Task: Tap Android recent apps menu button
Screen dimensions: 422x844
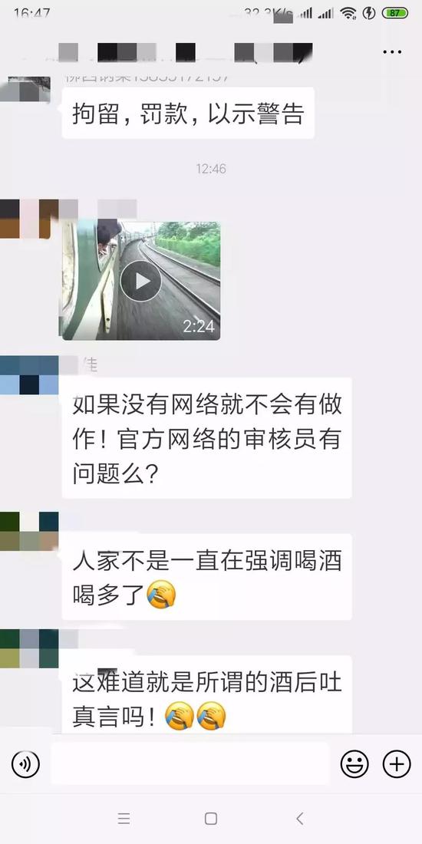Action: [124, 819]
